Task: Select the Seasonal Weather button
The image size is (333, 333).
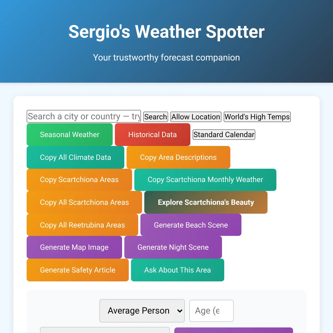Action: click(x=70, y=135)
